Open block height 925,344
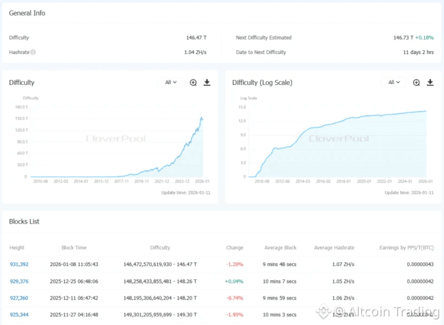The height and width of the screenshot is (325, 444). [x=19, y=315]
